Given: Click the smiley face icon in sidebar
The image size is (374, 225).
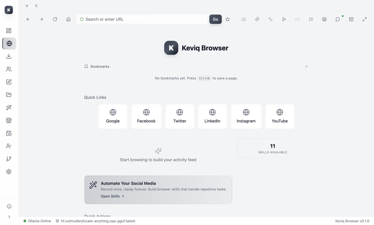Looking at the screenshot, I should (x=9, y=206).
